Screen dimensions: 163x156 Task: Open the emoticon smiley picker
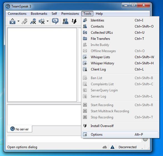point(145,139)
